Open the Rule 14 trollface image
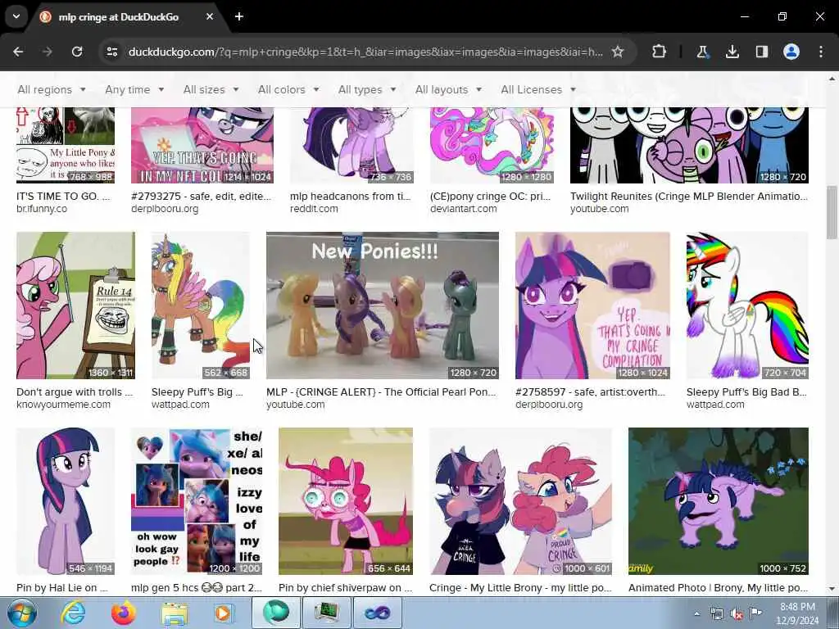 click(x=76, y=305)
